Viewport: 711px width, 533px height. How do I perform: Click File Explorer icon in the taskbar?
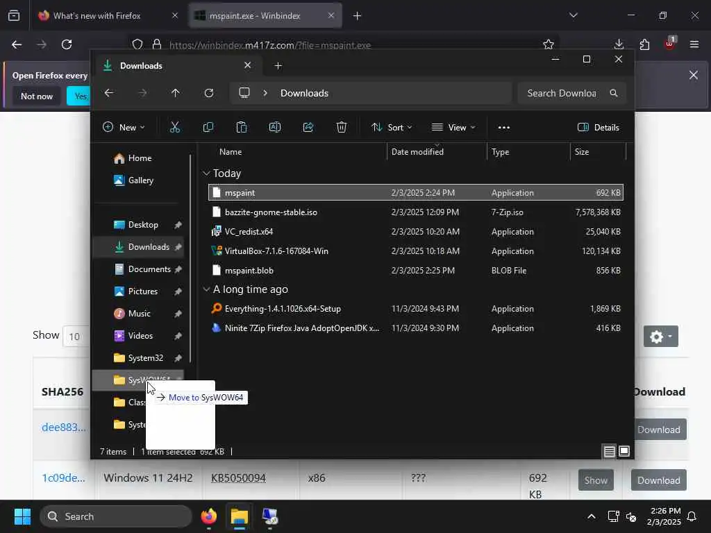[240, 516]
